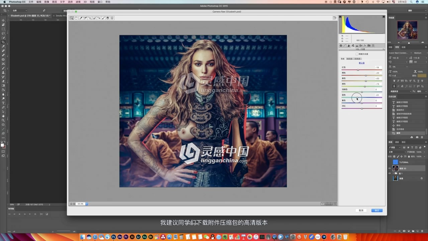
Task: Select the Radial Filter tool in Camera Raw
Action: [x=112, y=18]
